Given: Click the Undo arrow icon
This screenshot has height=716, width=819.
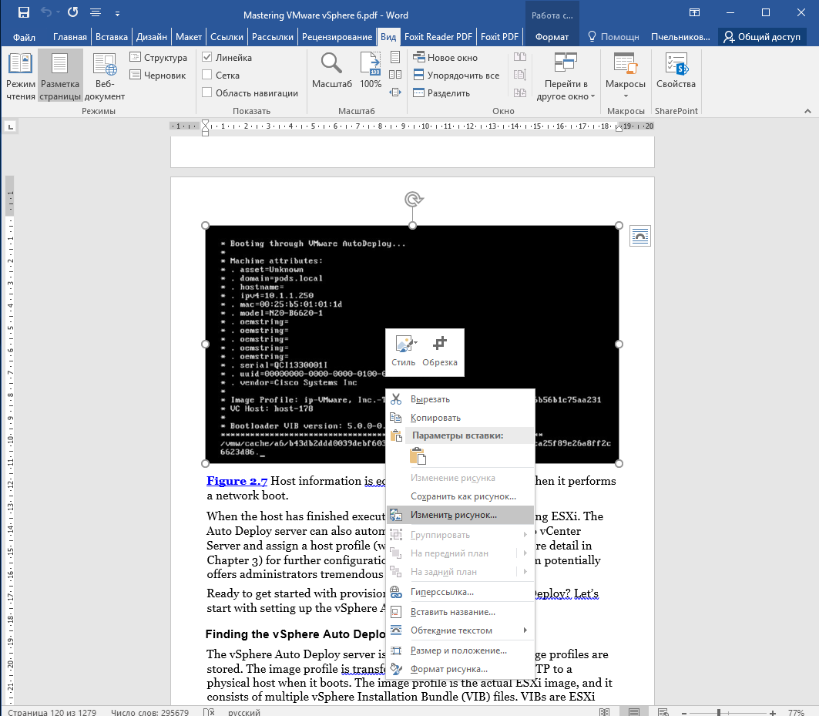Looking at the screenshot, I should [x=46, y=12].
